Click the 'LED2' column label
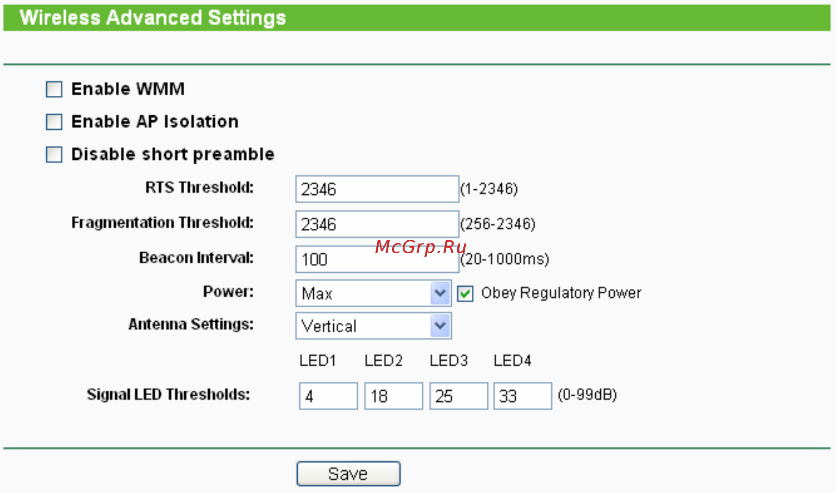The width and height of the screenshot is (836, 493). [x=384, y=361]
